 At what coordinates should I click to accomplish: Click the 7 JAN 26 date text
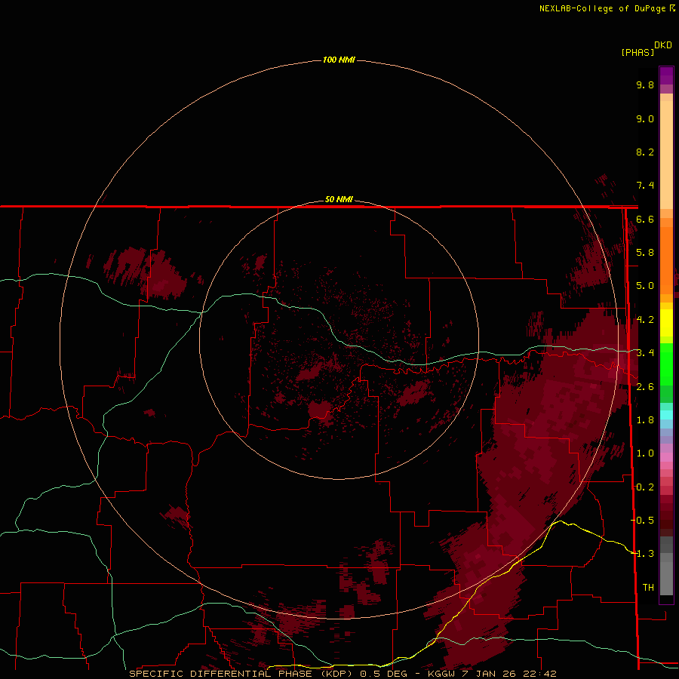pyautogui.click(x=490, y=674)
